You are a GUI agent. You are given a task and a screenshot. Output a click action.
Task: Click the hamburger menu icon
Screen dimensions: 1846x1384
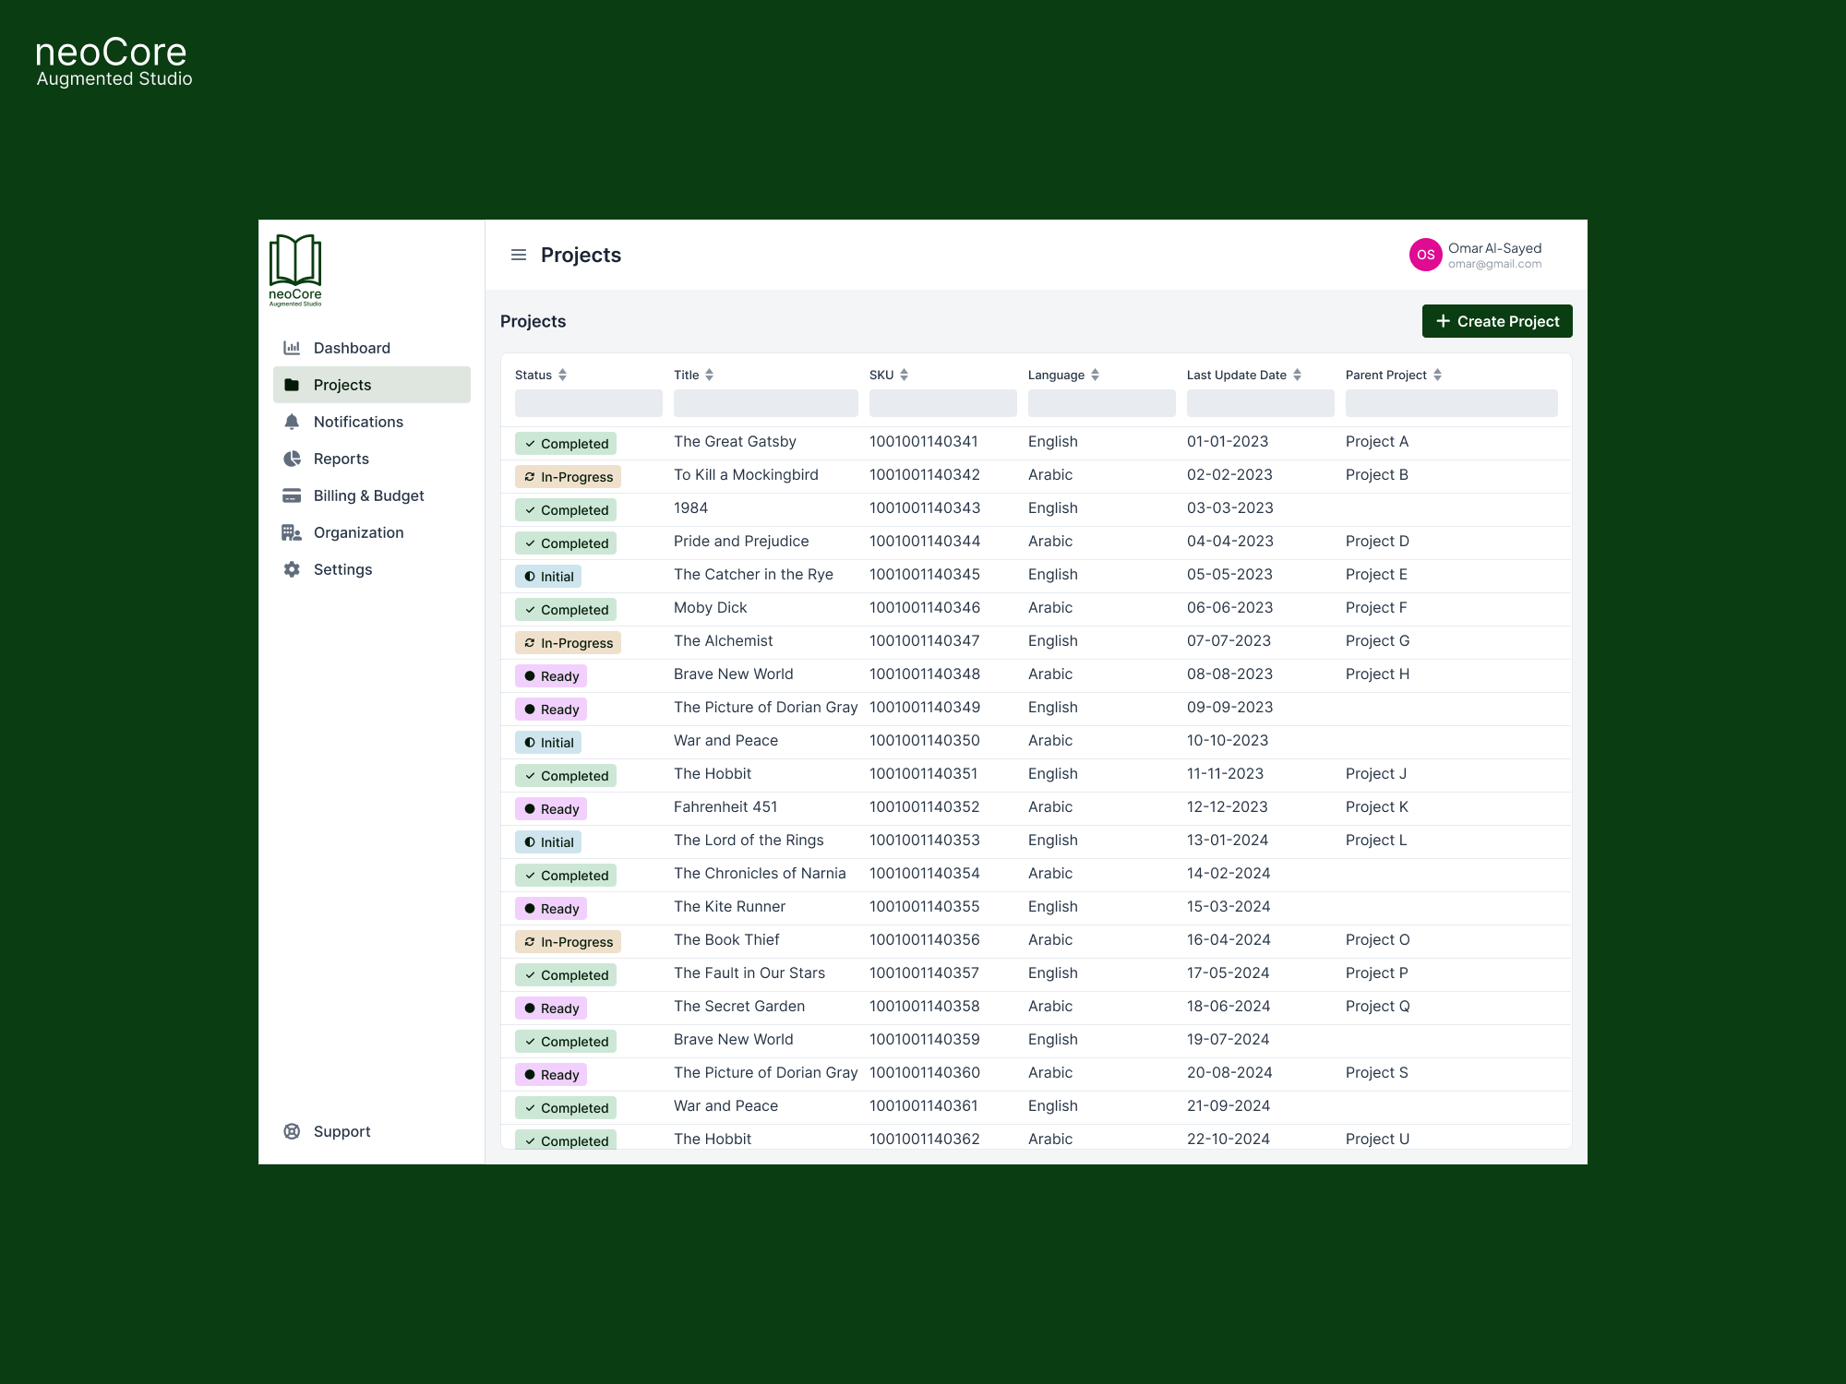(x=519, y=255)
